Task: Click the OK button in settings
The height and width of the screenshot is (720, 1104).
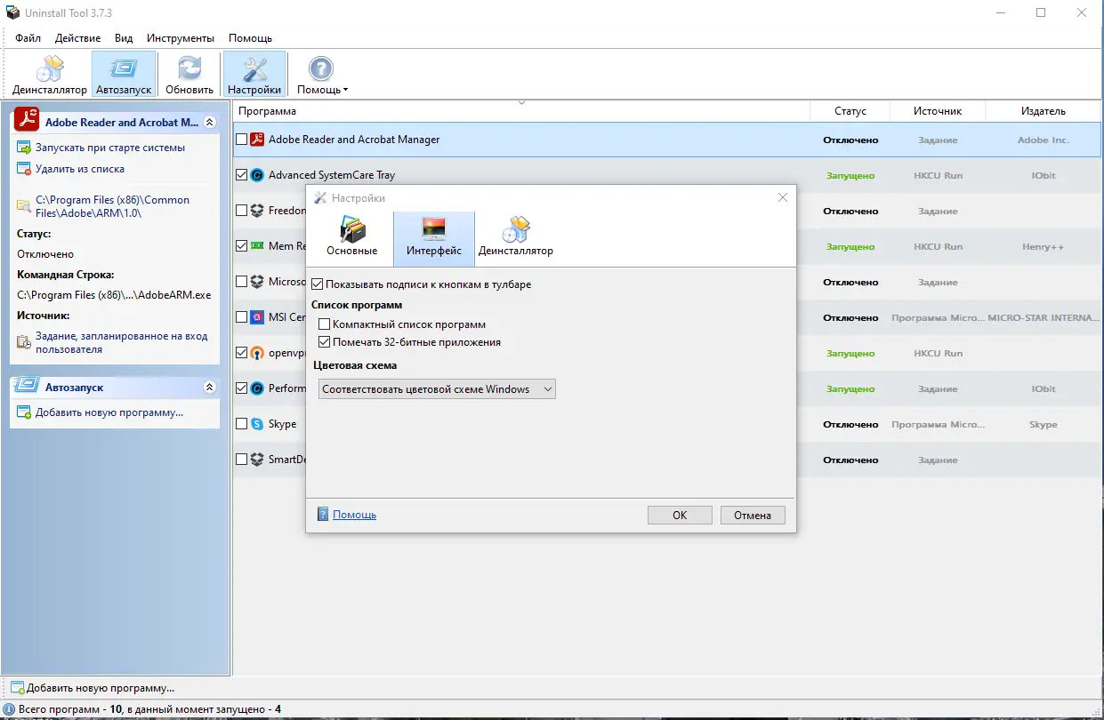Action: point(680,515)
